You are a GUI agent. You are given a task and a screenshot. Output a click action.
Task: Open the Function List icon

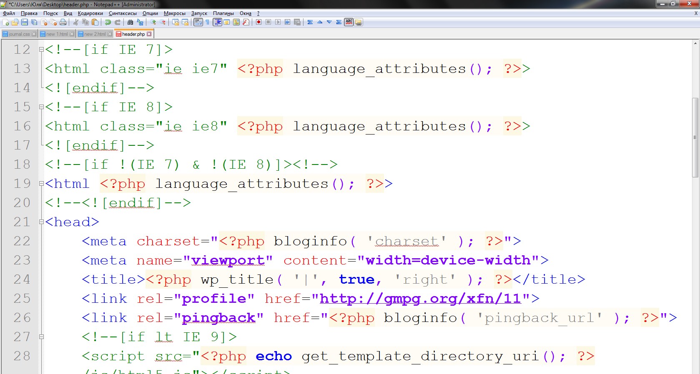click(246, 22)
